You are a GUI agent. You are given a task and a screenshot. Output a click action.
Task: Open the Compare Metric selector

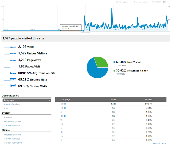141,2
